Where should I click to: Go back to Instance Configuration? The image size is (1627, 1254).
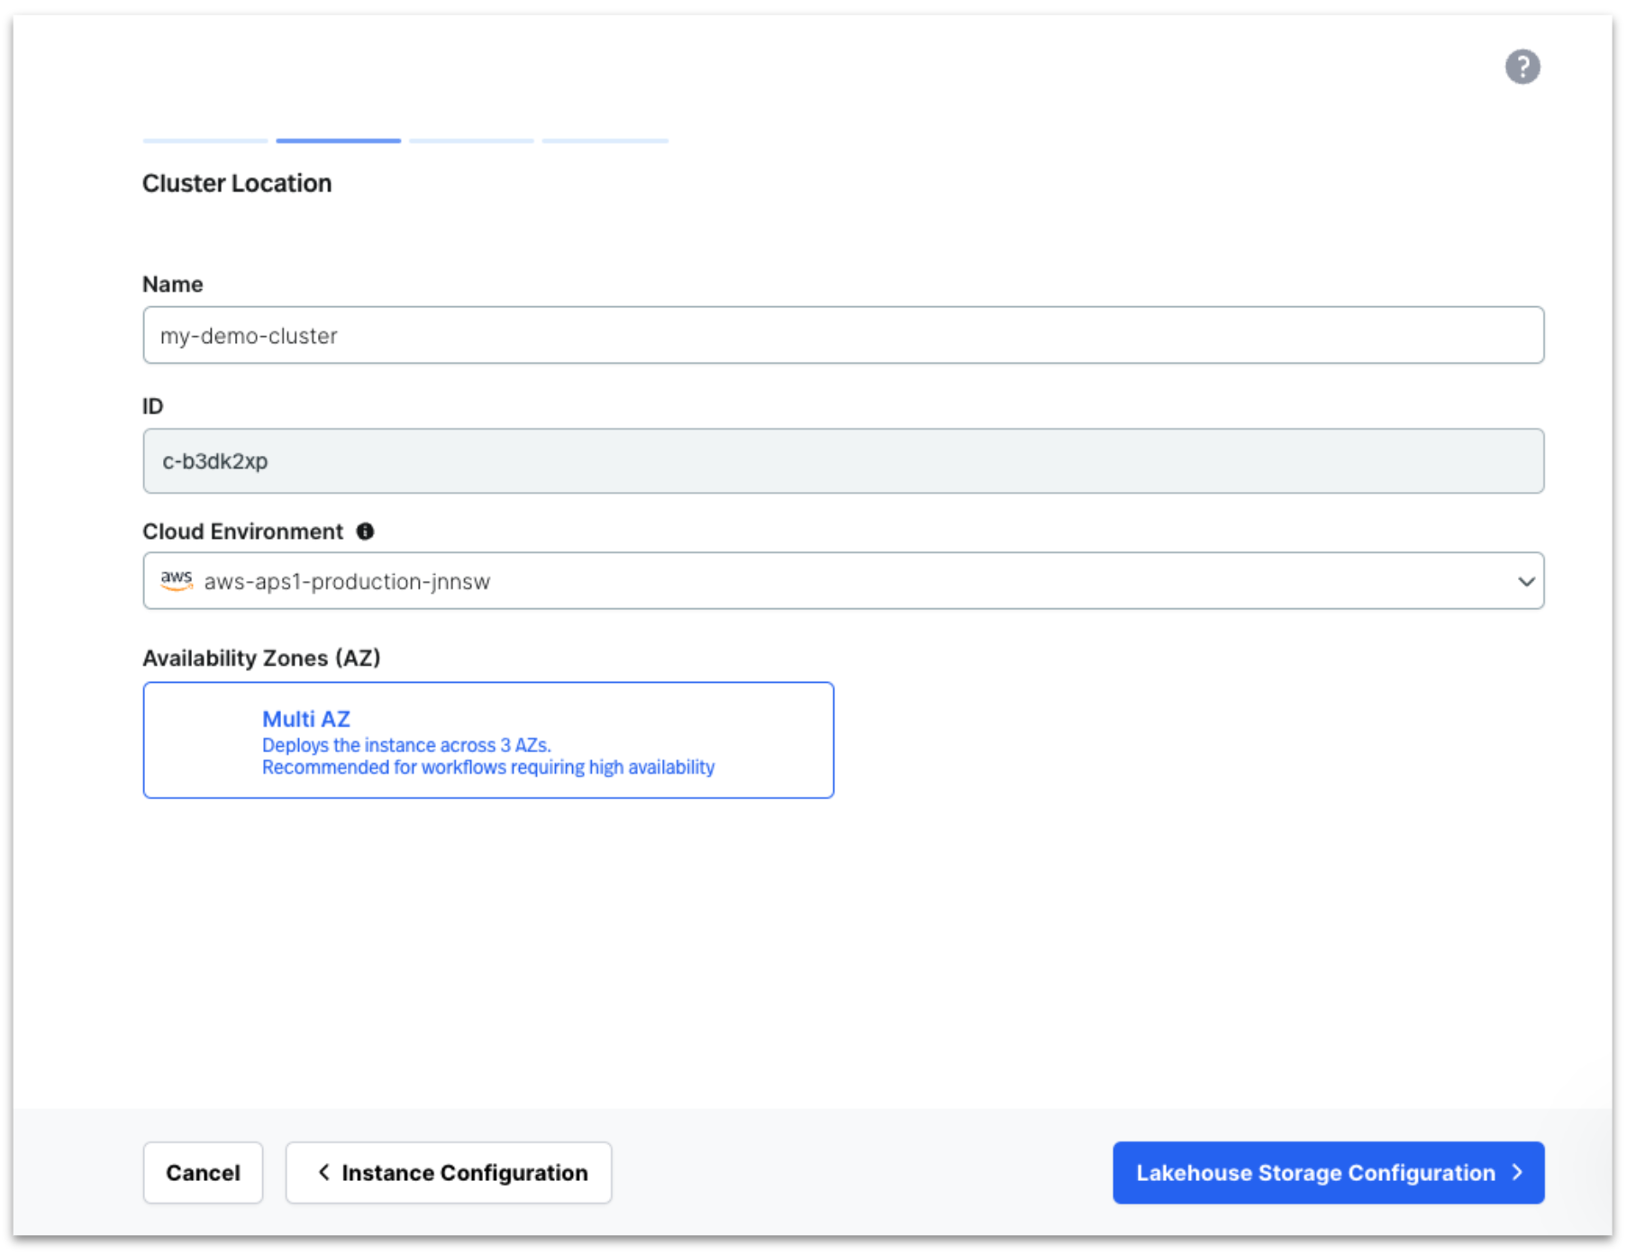point(448,1172)
